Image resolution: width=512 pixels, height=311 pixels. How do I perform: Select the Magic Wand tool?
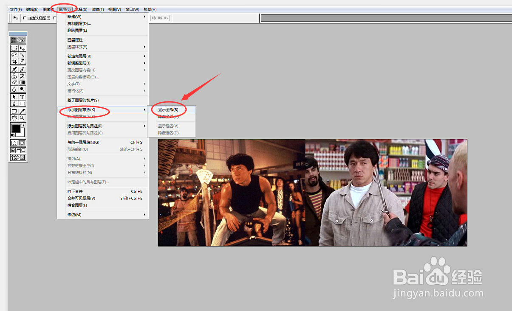(22, 54)
